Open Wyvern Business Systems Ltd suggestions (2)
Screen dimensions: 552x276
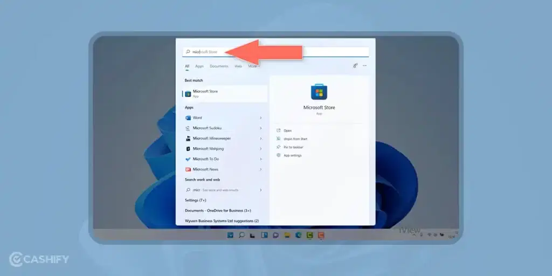[222, 220]
